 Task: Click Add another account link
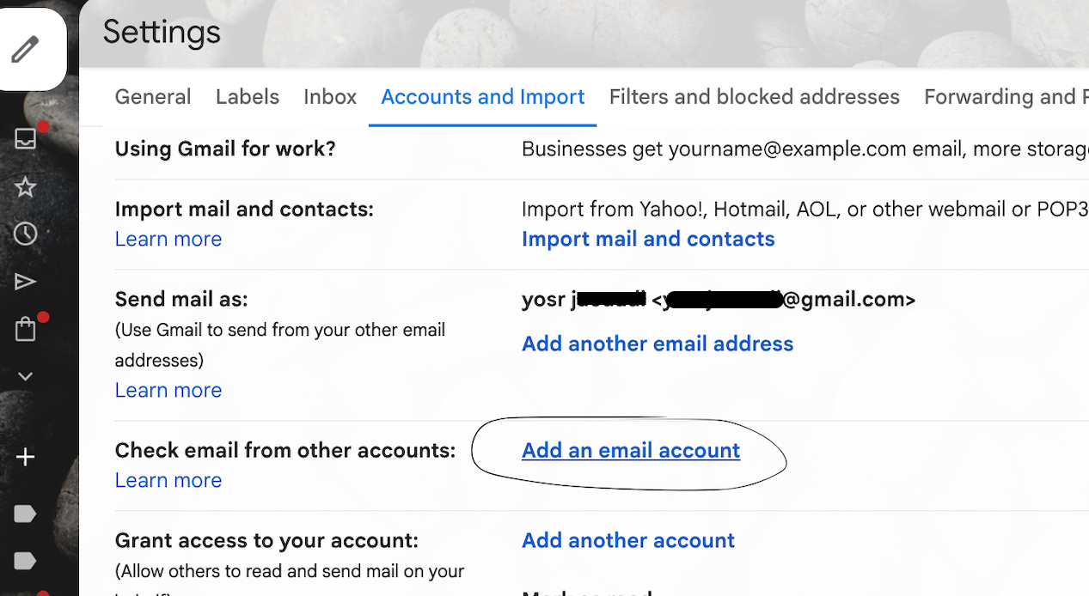tap(628, 540)
